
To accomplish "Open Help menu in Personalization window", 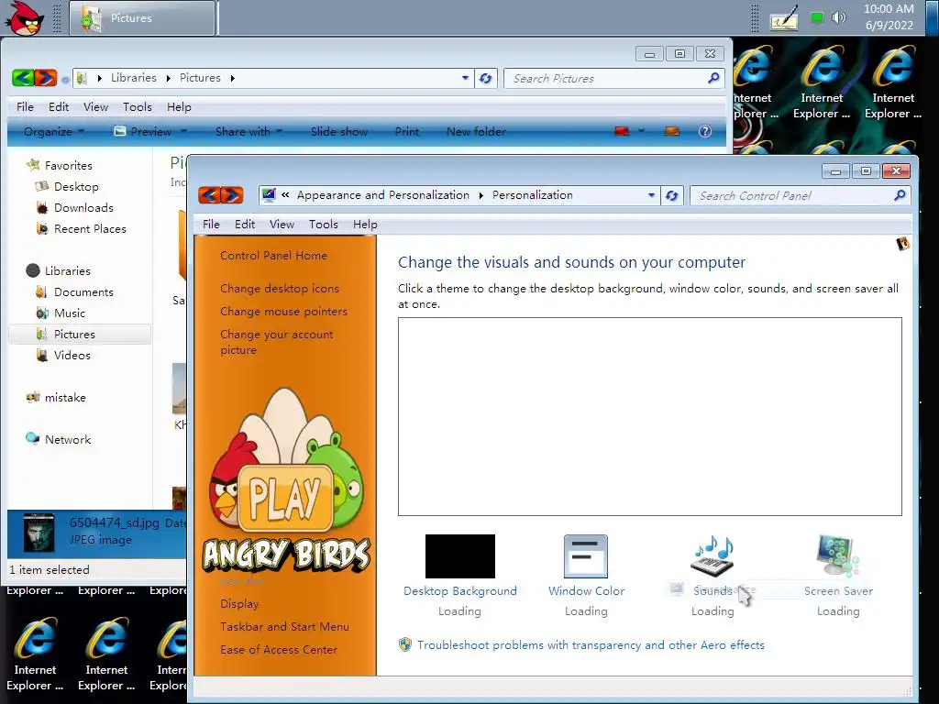I will click(x=365, y=225).
